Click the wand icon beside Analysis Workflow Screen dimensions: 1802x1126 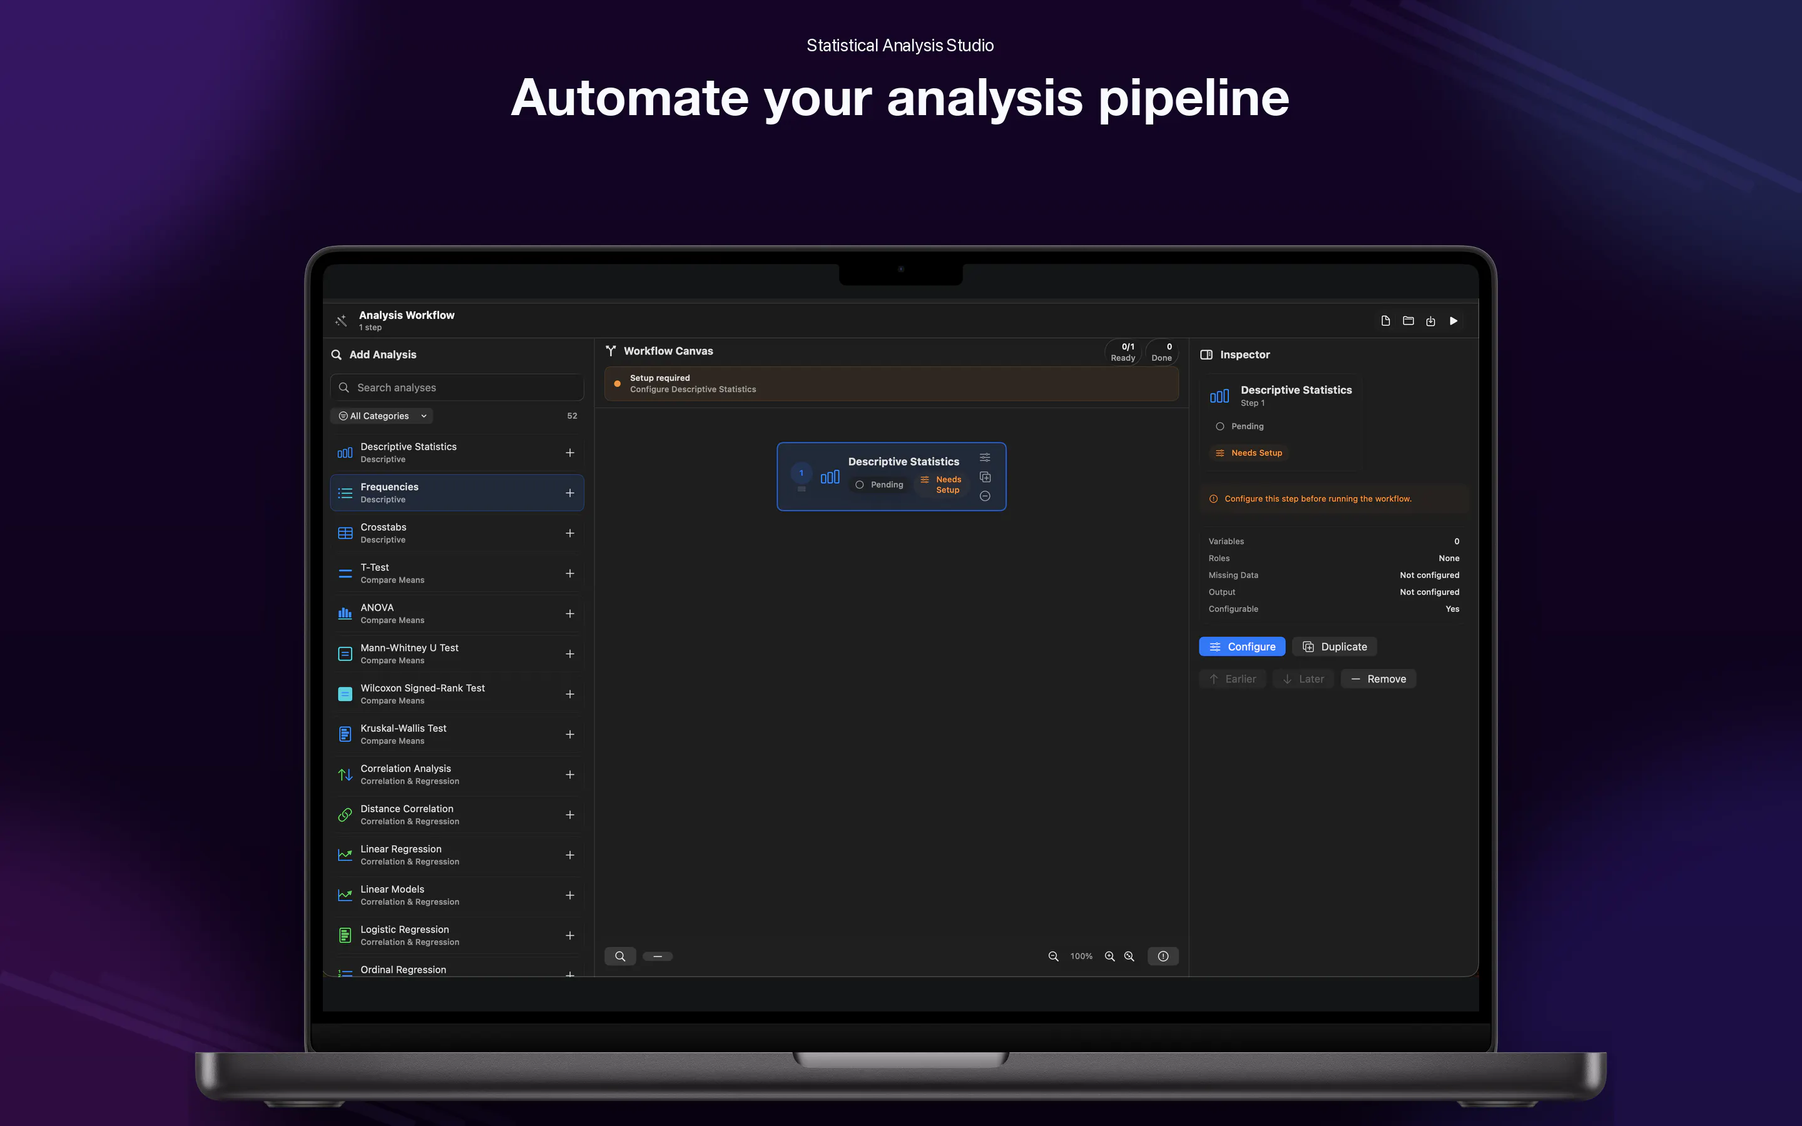(x=341, y=321)
